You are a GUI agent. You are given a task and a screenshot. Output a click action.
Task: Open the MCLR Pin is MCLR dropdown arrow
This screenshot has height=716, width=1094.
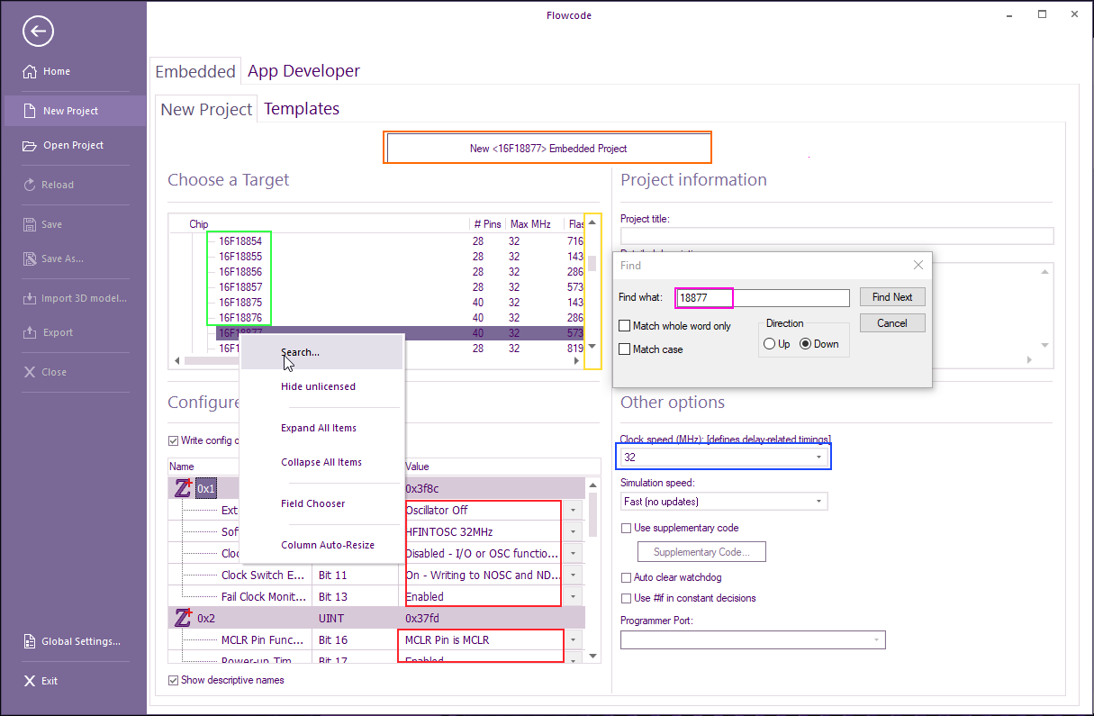(574, 640)
